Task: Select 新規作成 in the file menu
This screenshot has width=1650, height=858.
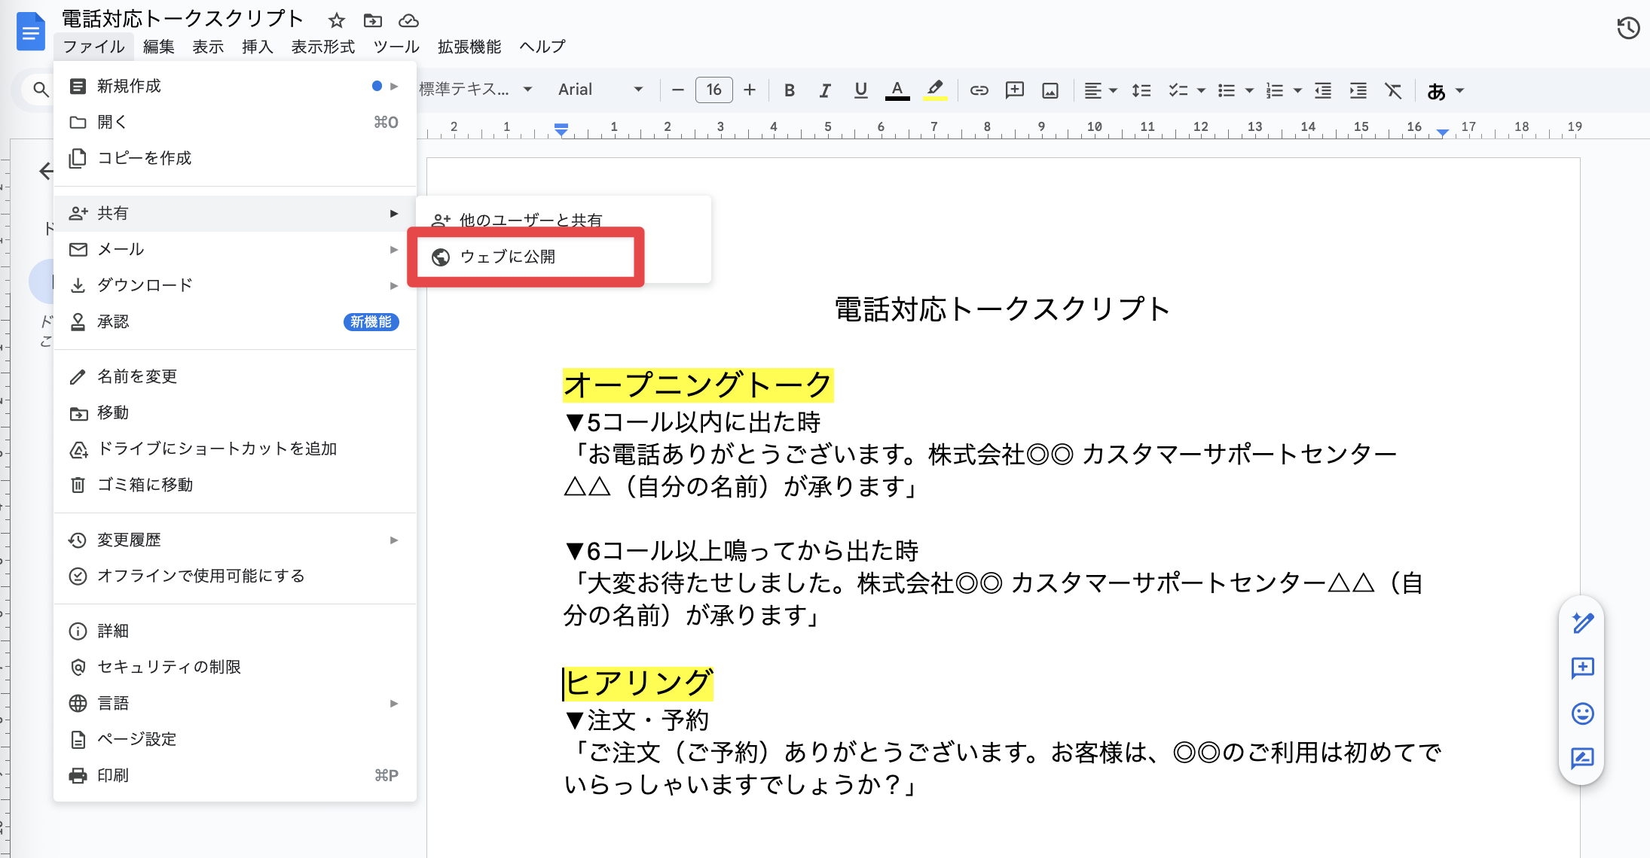Action: (235, 86)
